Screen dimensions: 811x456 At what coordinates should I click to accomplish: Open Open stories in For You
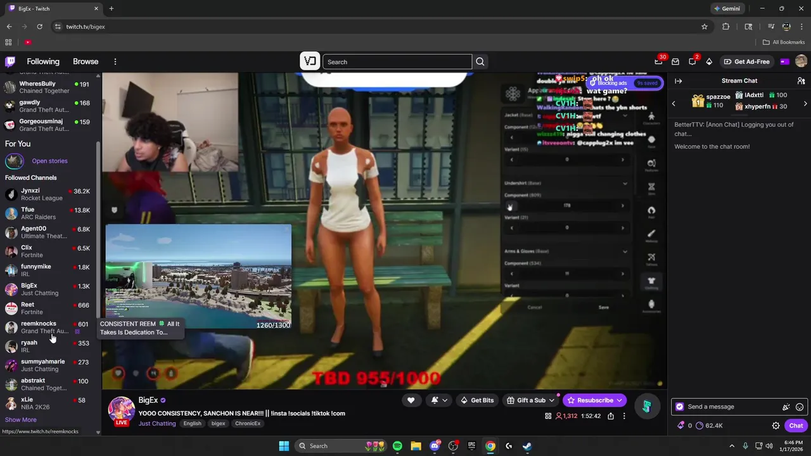[x=49, y=161]
